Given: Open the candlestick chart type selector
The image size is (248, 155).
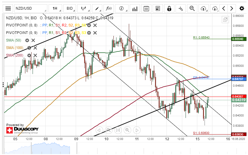Looking at the screenshot, I should [84, 8].
